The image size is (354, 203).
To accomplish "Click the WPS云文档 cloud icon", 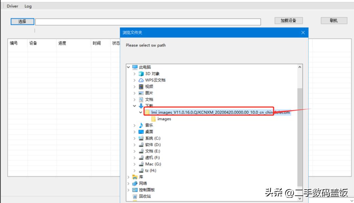I will (x=141, y=80).
